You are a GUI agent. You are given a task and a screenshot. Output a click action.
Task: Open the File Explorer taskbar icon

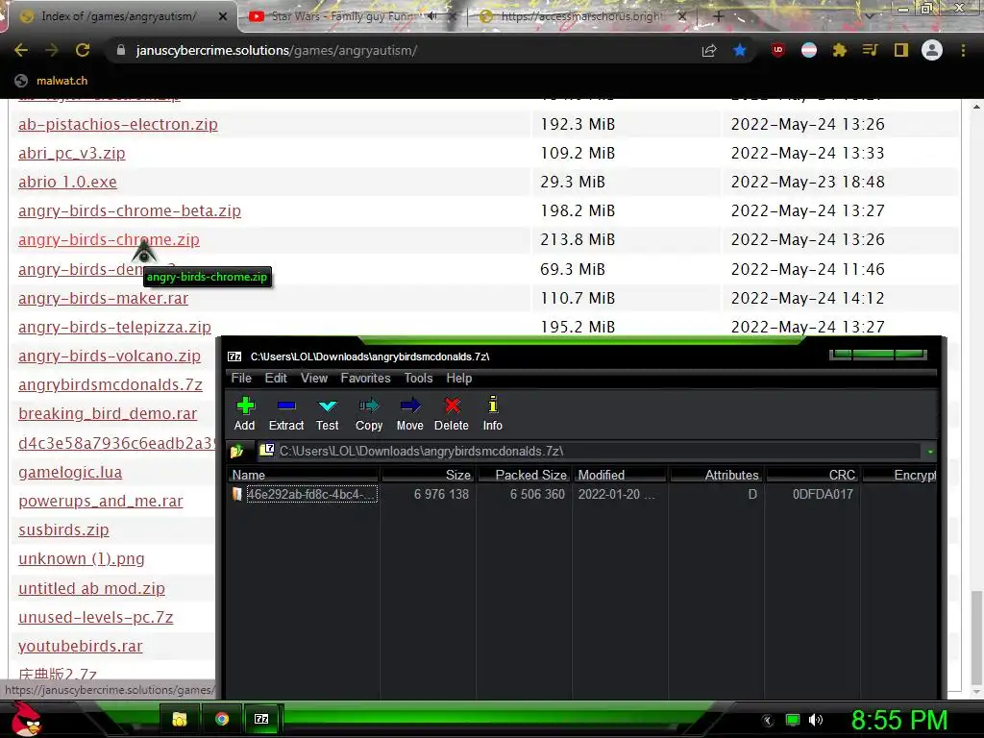(180, 719)
